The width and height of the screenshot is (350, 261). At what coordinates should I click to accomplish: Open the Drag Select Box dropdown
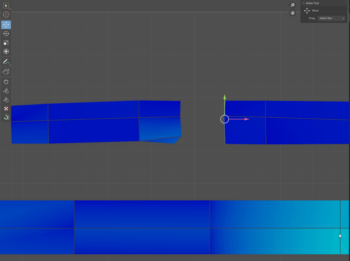(x=331, y=18)
